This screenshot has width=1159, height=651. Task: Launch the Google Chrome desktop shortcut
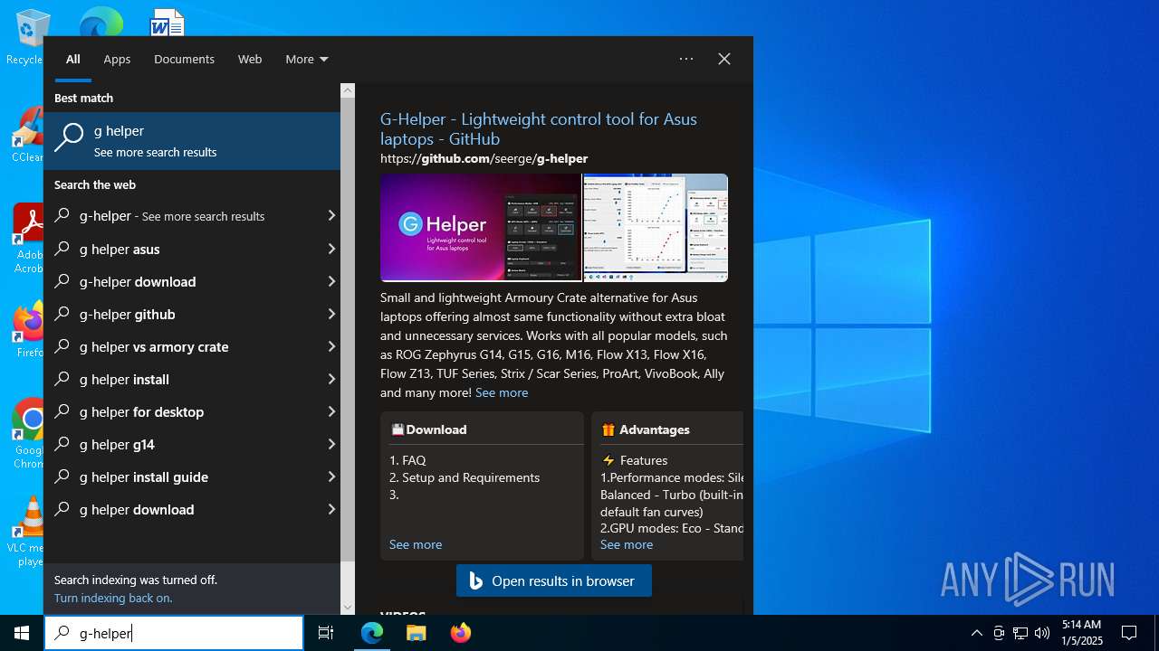29,434
